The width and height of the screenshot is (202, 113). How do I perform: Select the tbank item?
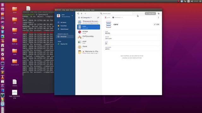click(x=89, y=47)
